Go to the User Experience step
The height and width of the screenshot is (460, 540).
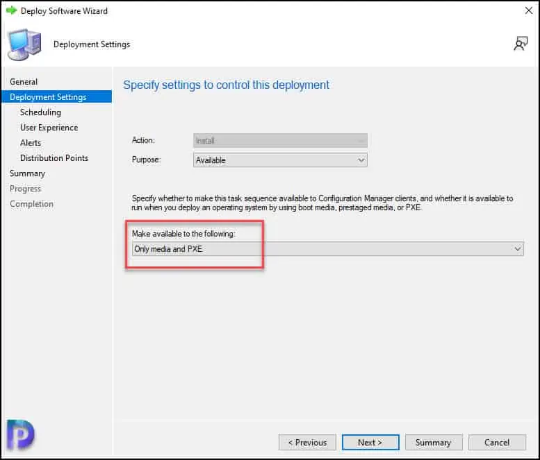(49, 128)
